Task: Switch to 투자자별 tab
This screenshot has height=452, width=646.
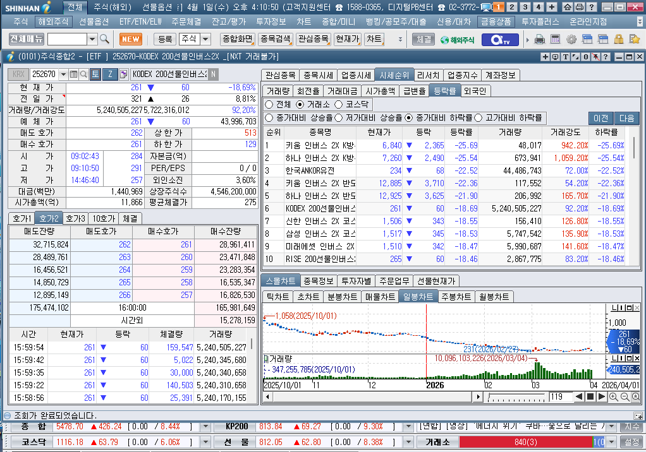Action: click(x=356, y=281)
